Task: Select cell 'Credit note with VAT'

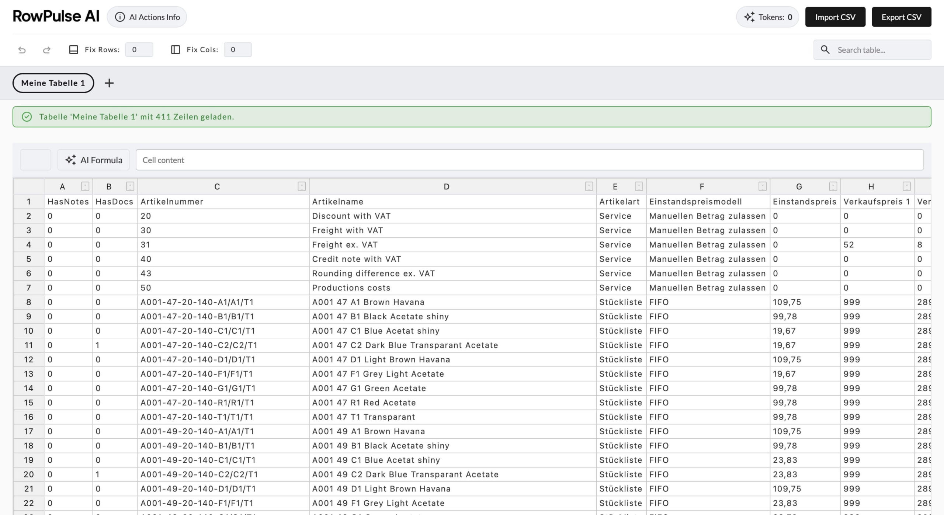Action: 453,259
